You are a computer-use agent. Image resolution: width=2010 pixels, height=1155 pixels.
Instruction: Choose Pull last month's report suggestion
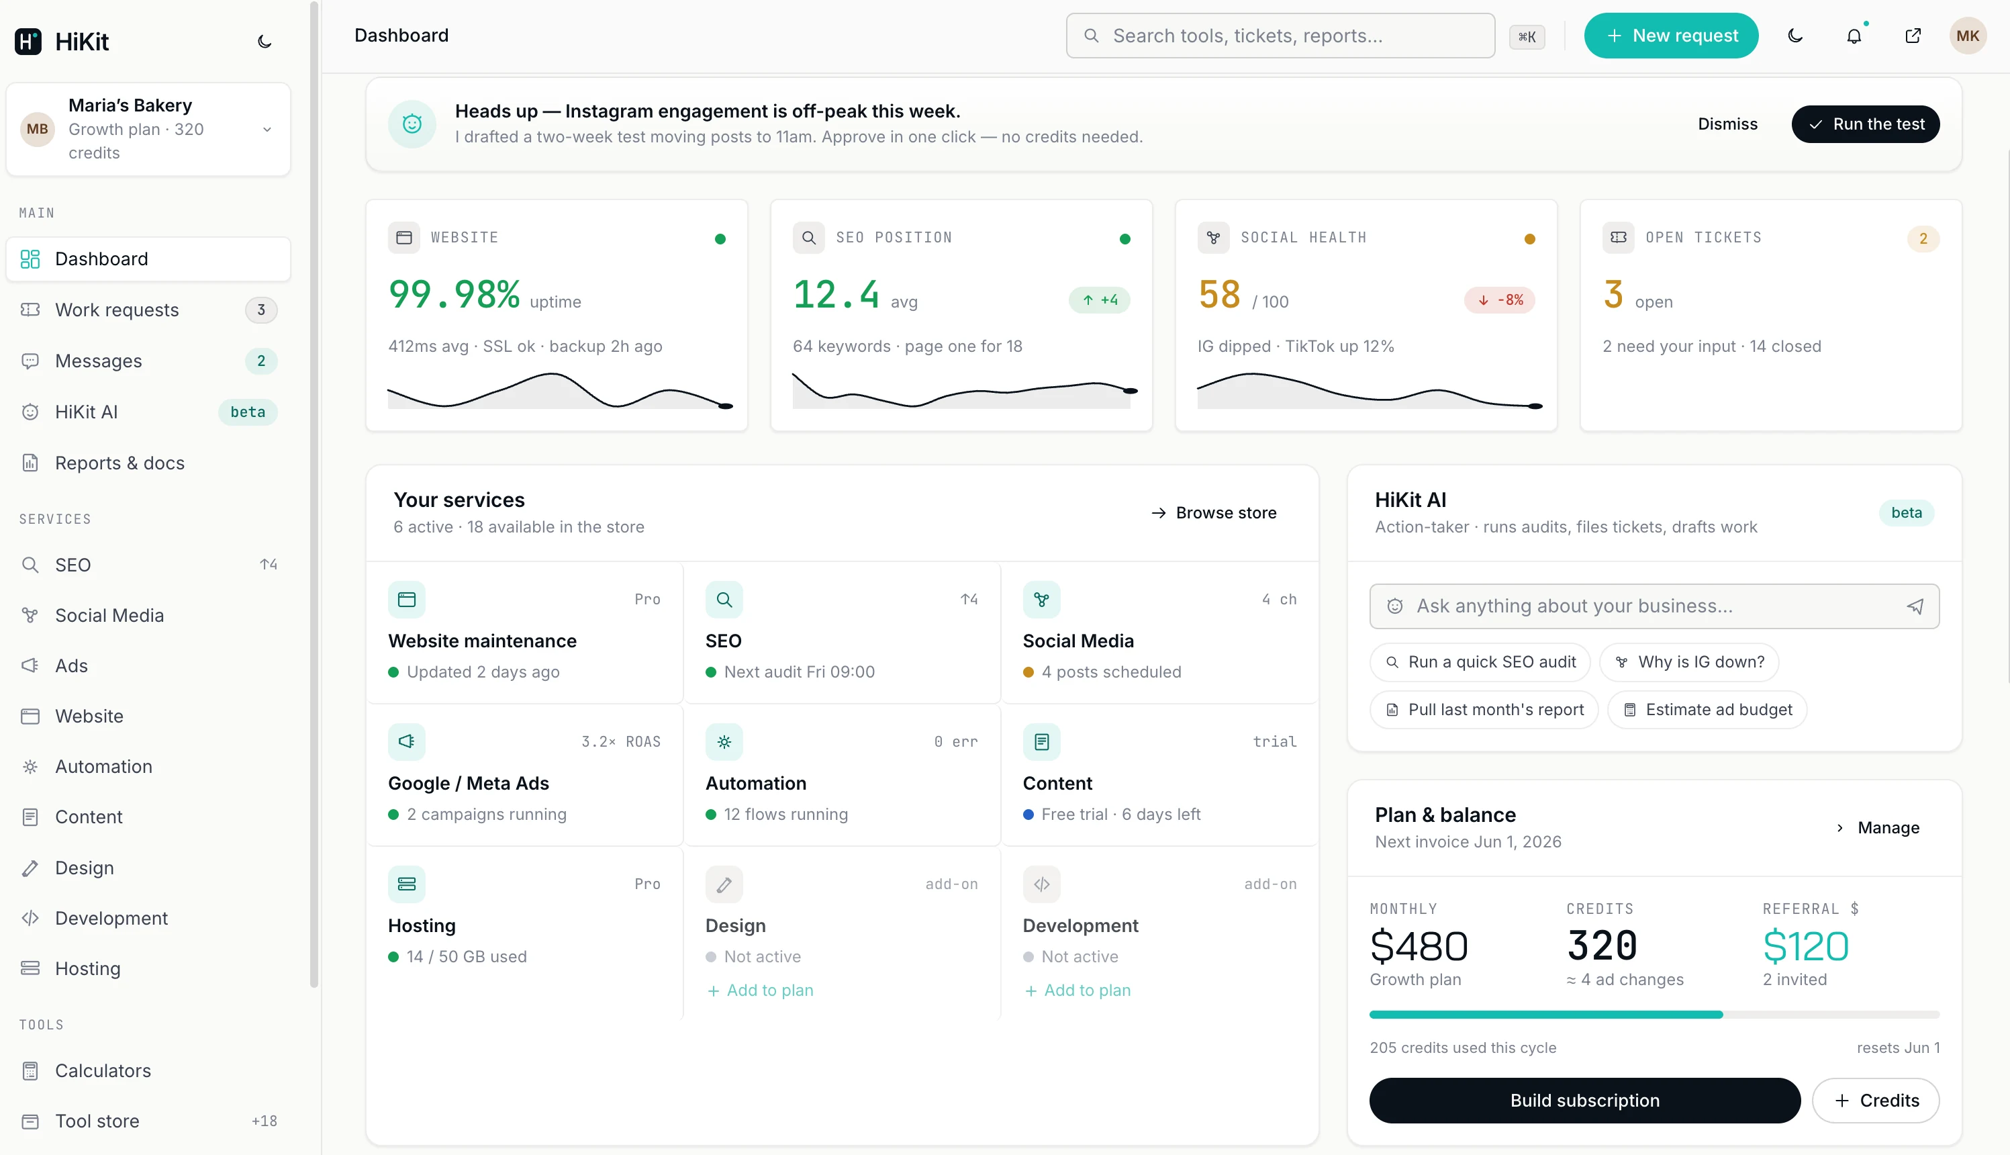click(1484, 709)
